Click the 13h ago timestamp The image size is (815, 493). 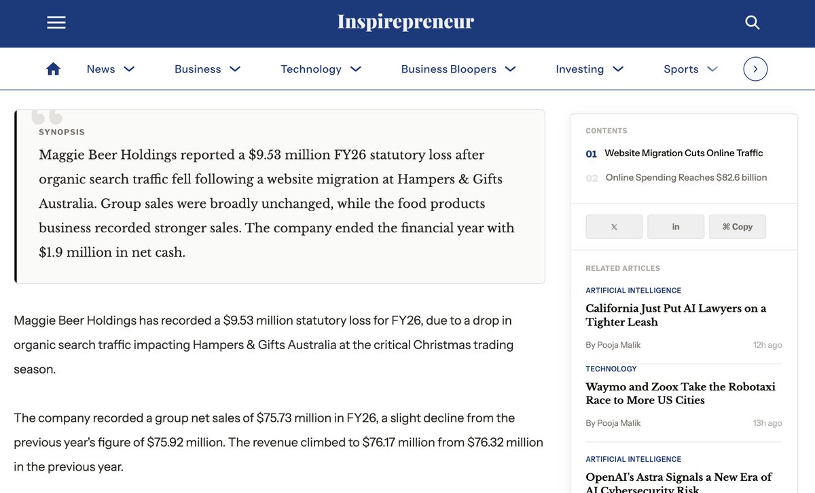pyautogui.click(x=767, y=423)
